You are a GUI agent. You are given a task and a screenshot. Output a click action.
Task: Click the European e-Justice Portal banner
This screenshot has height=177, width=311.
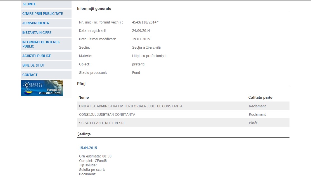[x=42, y=88]
